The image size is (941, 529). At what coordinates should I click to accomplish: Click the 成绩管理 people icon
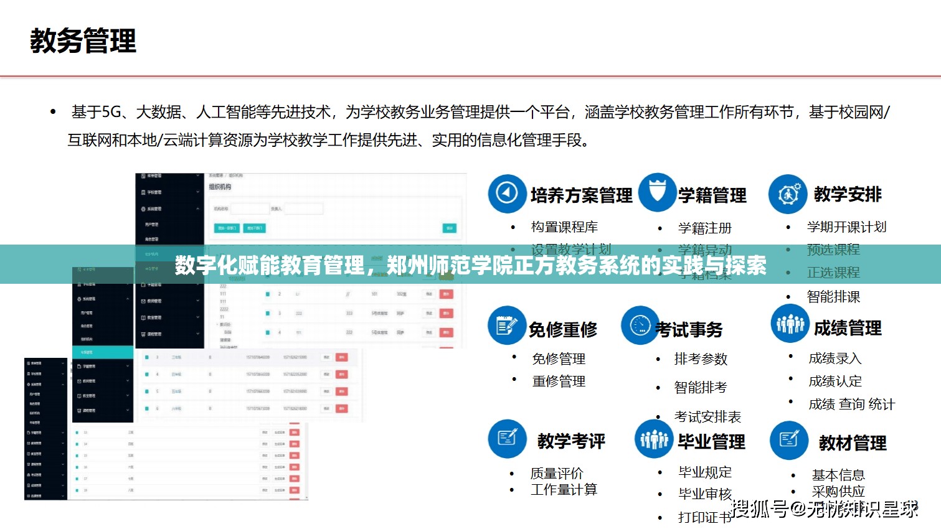790,324
